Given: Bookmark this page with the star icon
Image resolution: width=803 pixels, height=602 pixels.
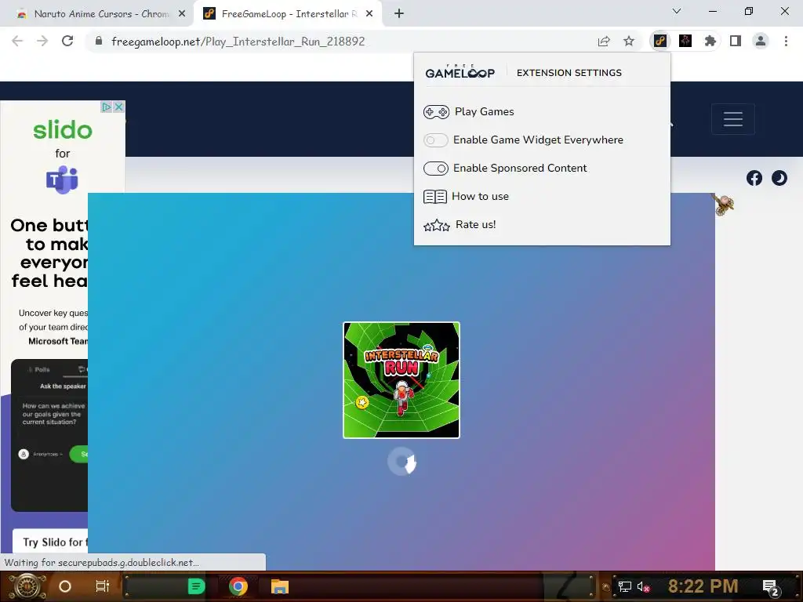Looking at the screenshot, I should 629,42.
